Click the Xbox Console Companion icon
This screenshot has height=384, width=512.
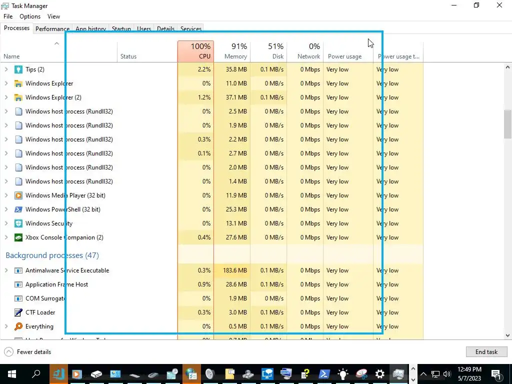18,237
